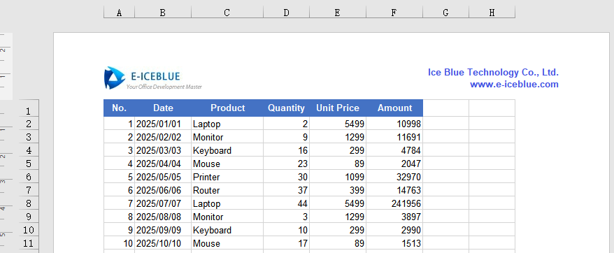Select 'Monitor' cell in row 3
Image resolution: width=614 pixels, height=253 pixels.
227,137
